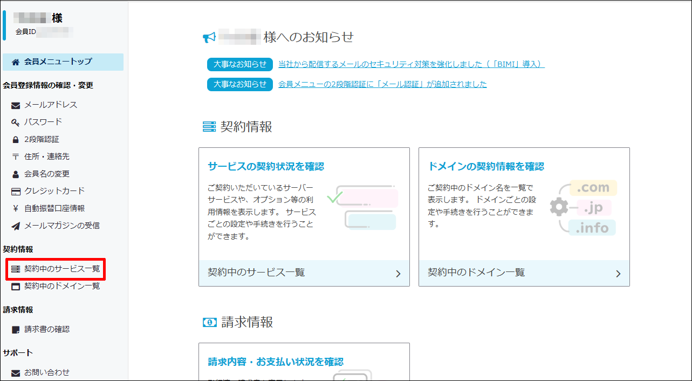
Task: Click the サービスの契約状況を確認 heading
Action: [x=266, y=166]
